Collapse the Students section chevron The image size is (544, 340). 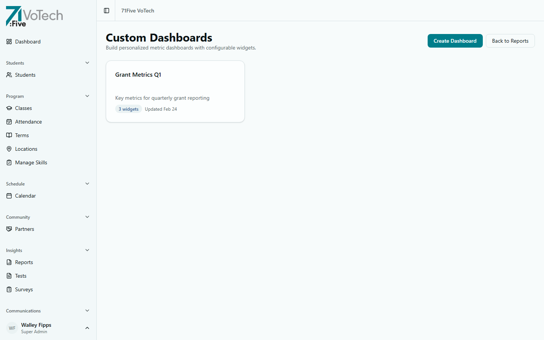click(x=87, y=63)
